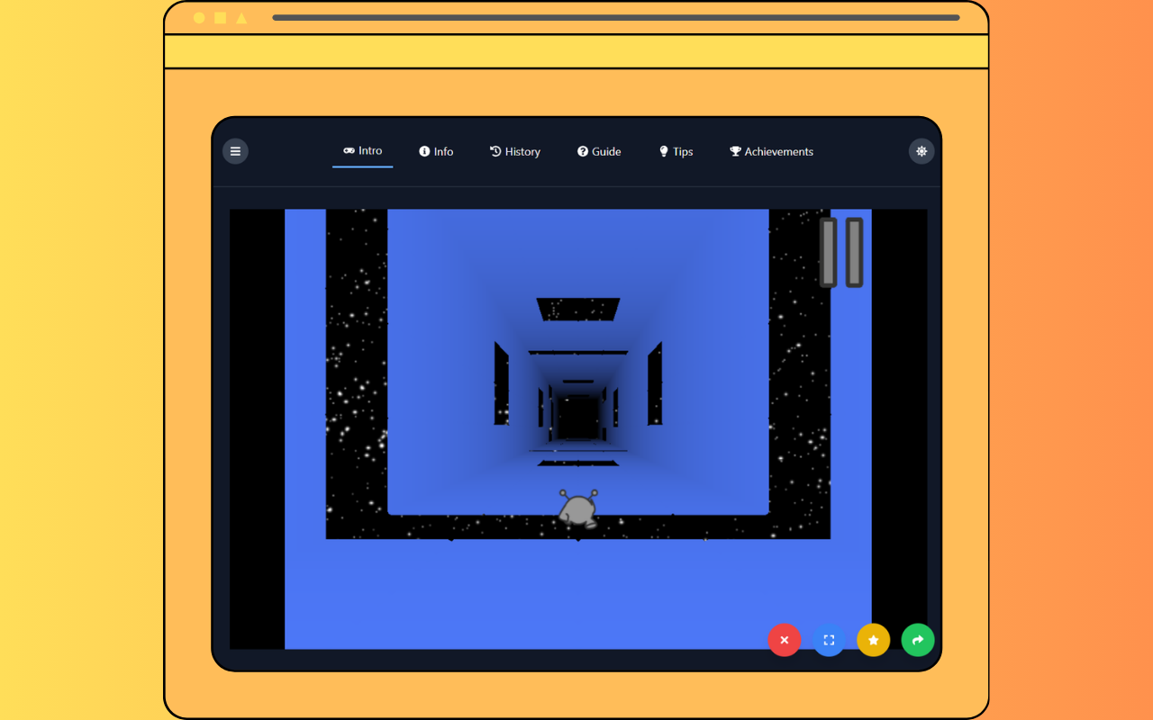The height and width of the screenshot is (720, 1153).
Task: Switch to the Guide tab
Action: coord(599,151)
